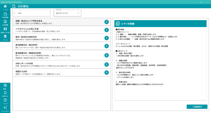Toggle pin for 拠点配置分析（拠点利用）

pyautogui.click(x=107, y=46)
